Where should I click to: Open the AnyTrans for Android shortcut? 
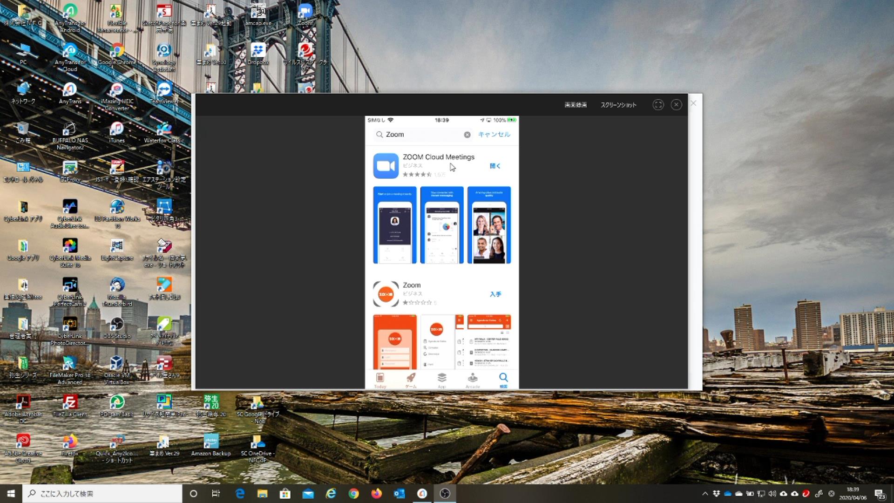point(70,18)
